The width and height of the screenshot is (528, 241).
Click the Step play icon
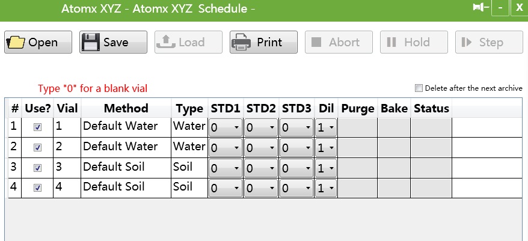(465, 42)
